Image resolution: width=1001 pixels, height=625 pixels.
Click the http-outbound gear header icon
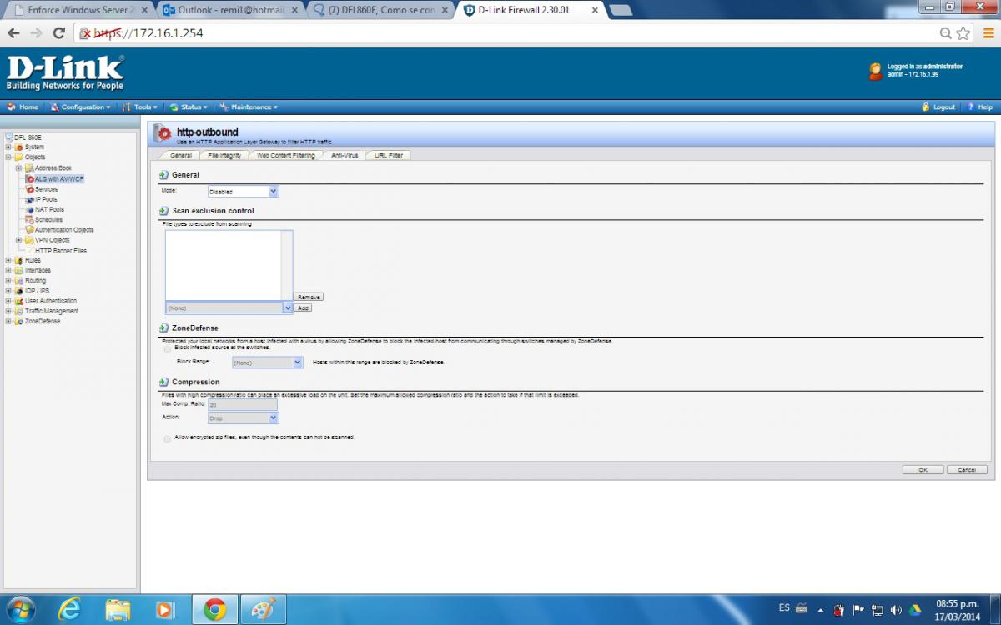point(163,134)
